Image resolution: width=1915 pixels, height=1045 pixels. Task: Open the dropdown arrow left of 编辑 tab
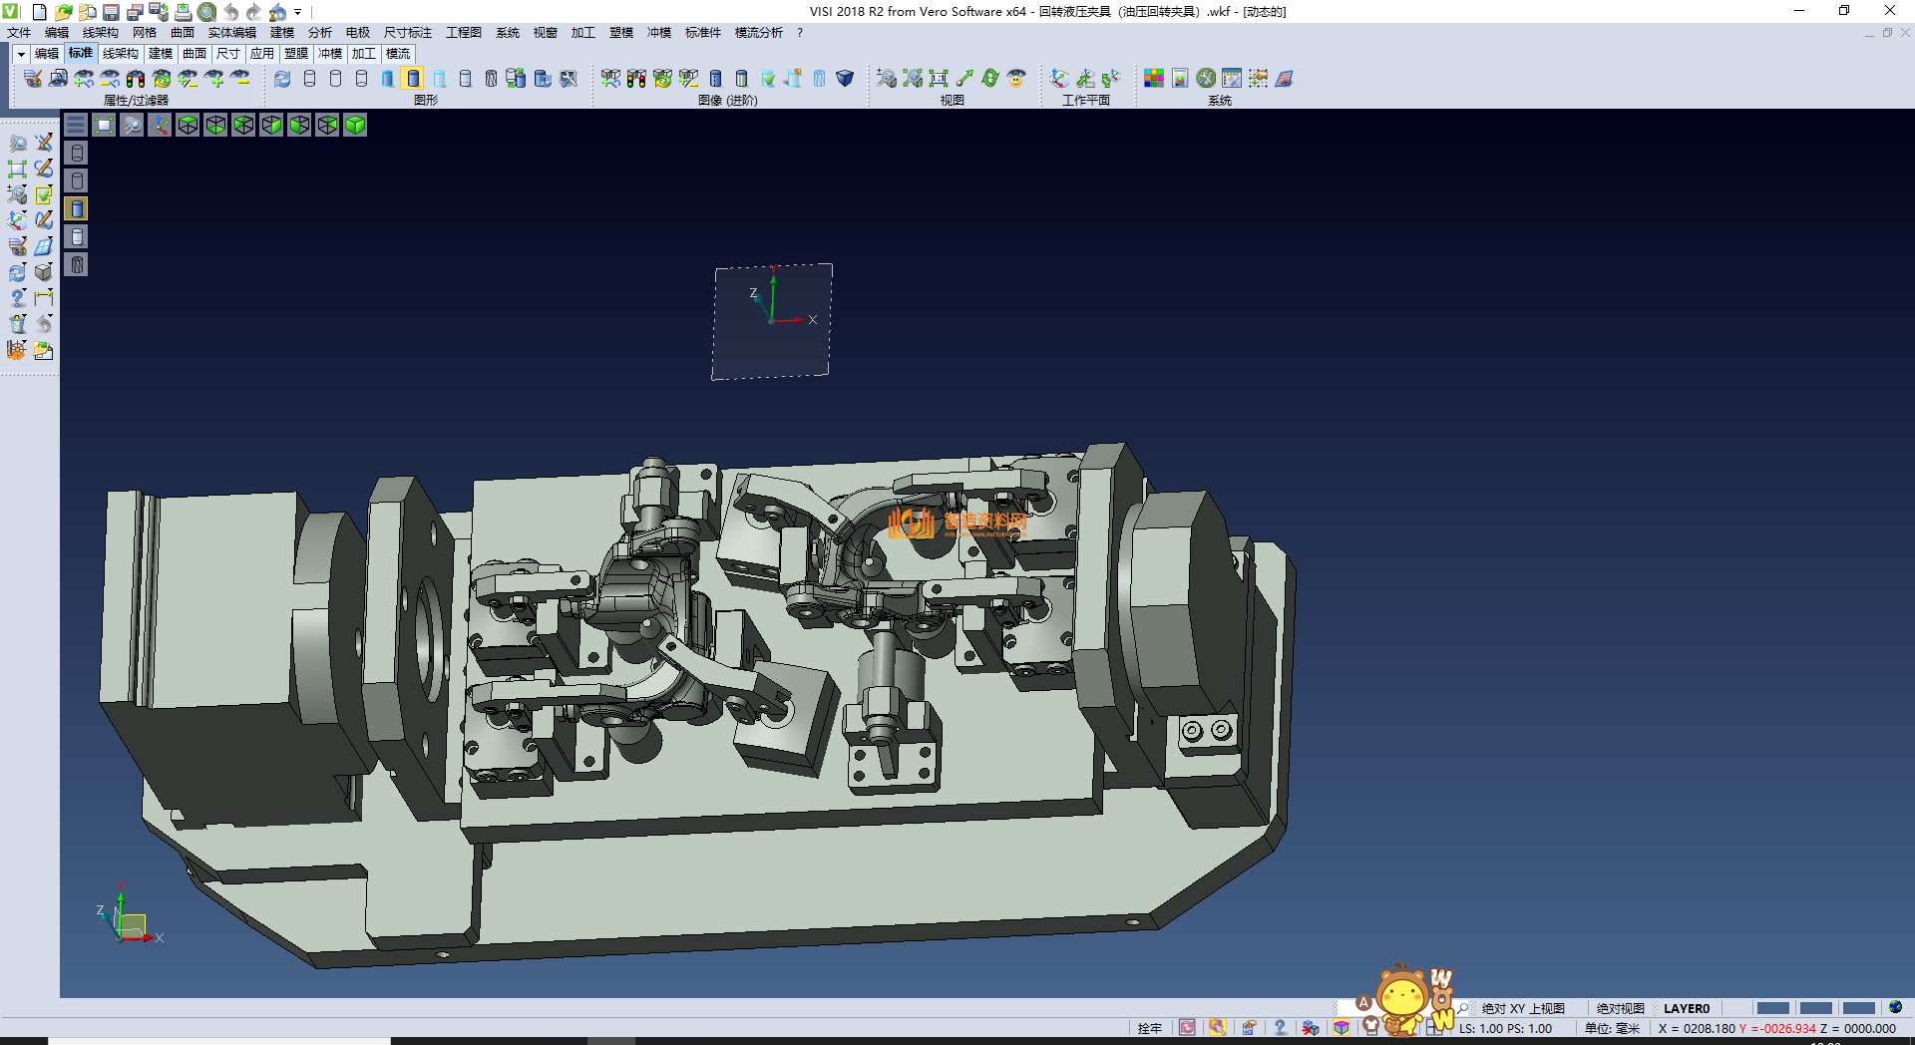tap(20, 54)
